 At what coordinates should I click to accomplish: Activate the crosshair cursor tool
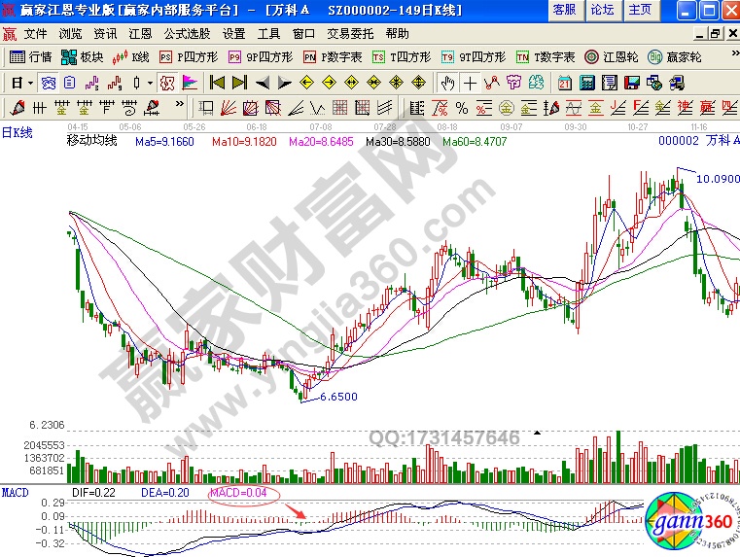pyautogui.click(x=470, y=82)
